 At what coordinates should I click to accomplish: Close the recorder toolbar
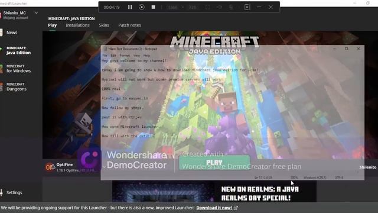pos(271,7)
